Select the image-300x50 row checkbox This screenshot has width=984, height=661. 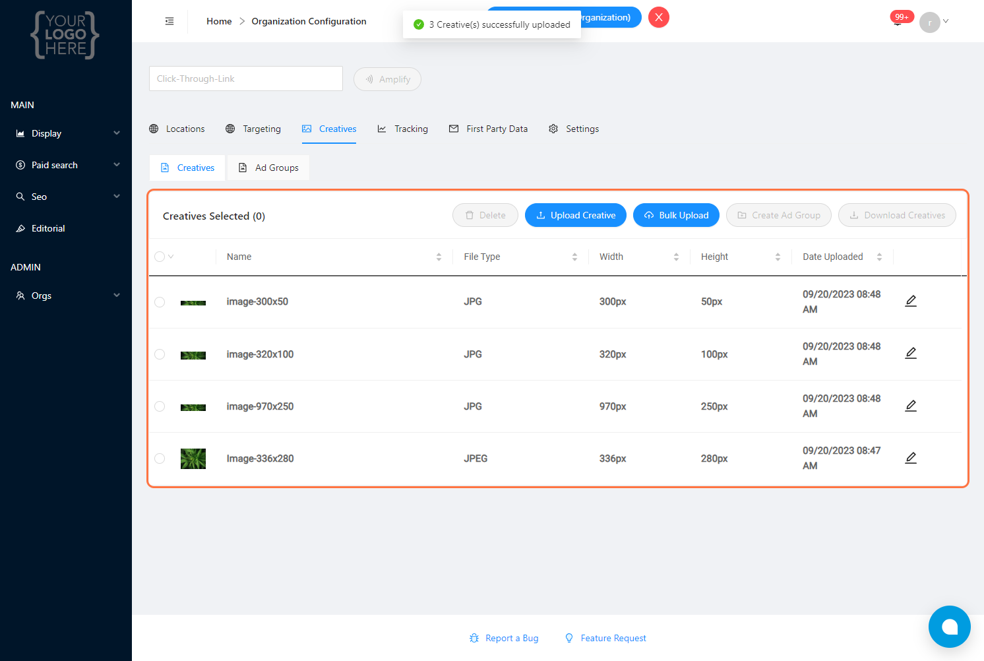point(160,302)
